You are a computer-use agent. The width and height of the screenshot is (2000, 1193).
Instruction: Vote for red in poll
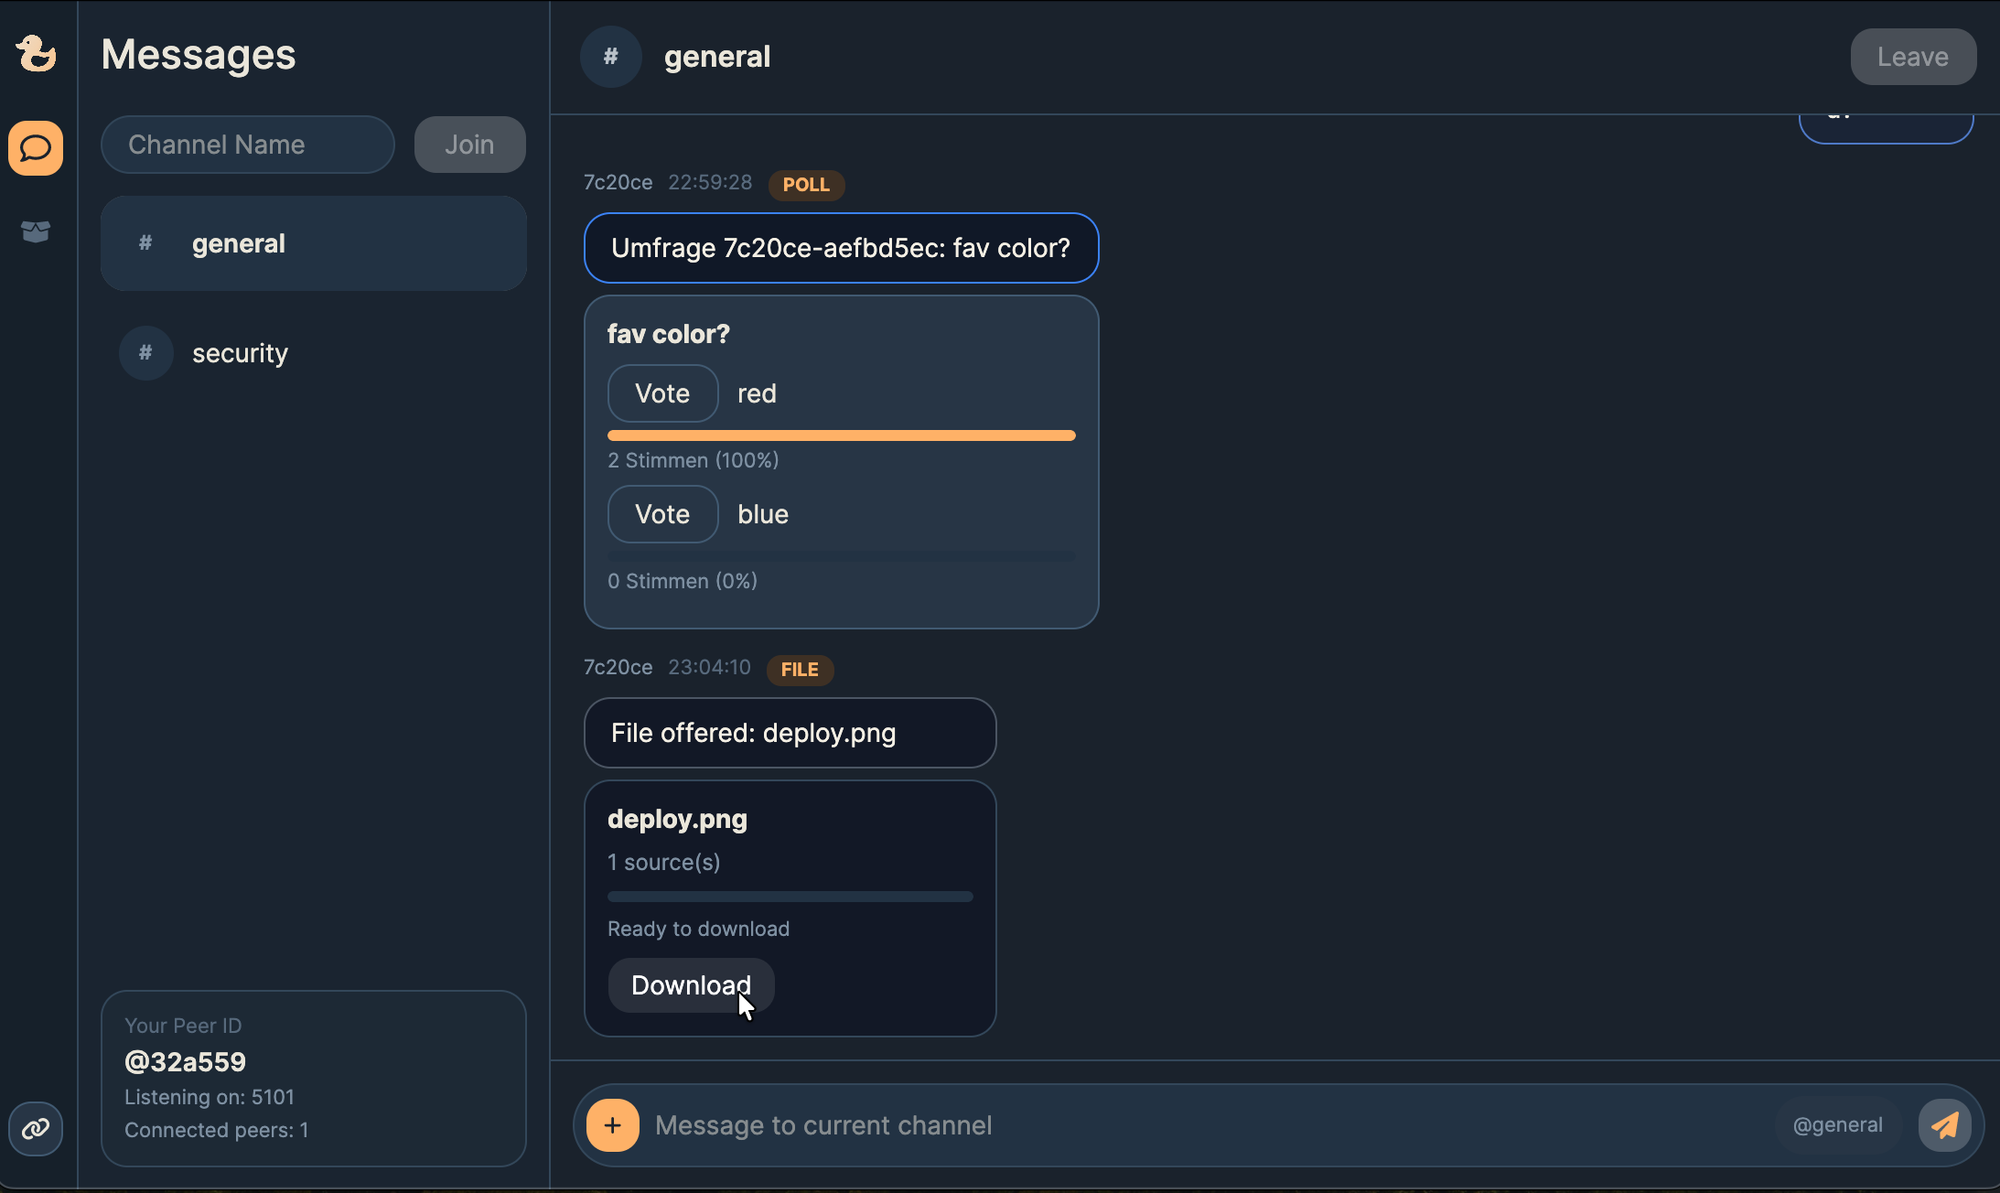662,393
